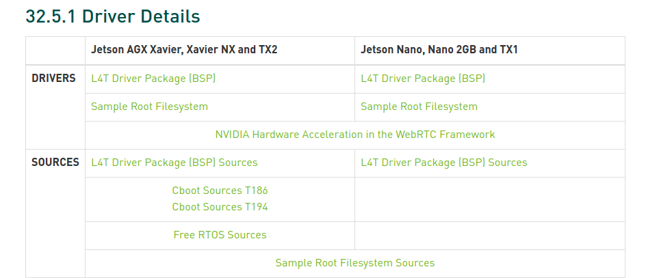Viewport: 659px width, 278px height.
Task: Open the Free RTOS Sources link
Action: [220, 235]
